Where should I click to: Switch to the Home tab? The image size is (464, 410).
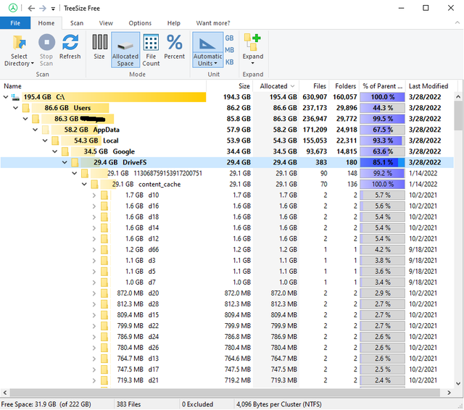click(x=46, y=23)
